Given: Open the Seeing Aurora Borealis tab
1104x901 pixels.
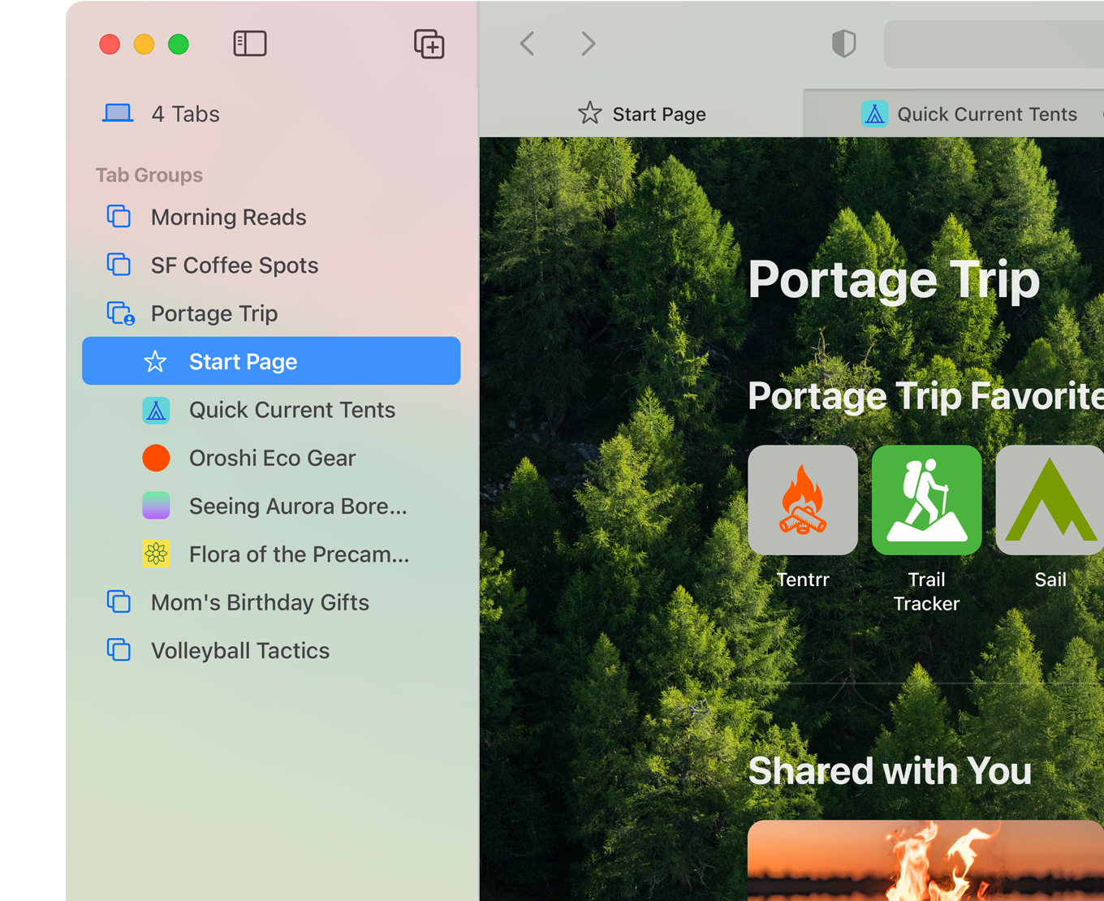Looking at the screenshot, I should [297, 507].
